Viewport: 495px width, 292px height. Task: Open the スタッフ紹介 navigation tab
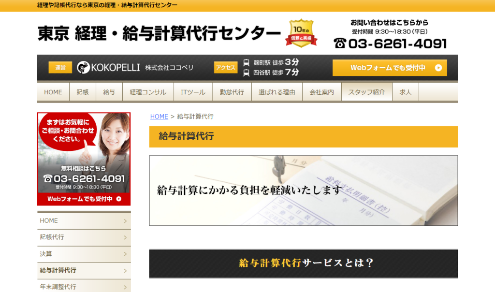(366, 92)
